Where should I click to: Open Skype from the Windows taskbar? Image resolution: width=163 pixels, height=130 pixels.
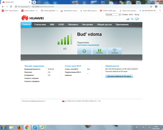click(35, 127)
